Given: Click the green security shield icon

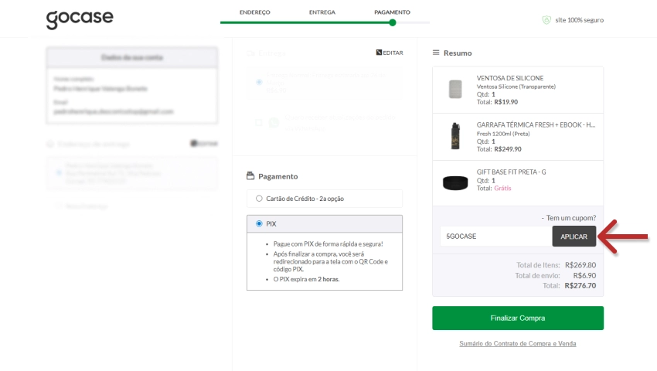Looking at the screenshot, I should point(546,19).
